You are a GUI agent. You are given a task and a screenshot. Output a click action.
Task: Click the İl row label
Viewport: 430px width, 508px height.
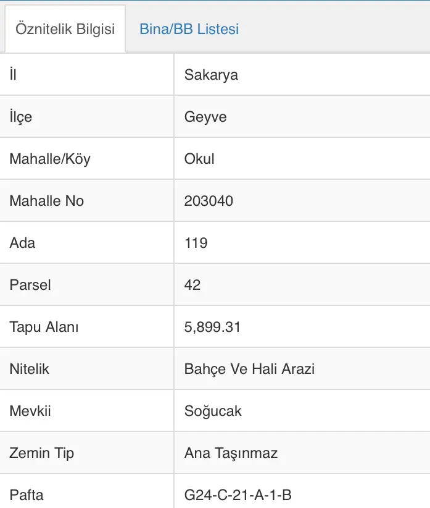click(x=13, y=74)
